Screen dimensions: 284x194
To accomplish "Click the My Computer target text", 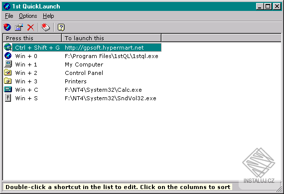I will (x=84, y=65).
